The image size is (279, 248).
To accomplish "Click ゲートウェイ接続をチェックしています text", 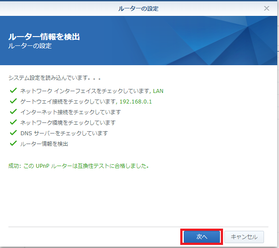I will (68, 101).
